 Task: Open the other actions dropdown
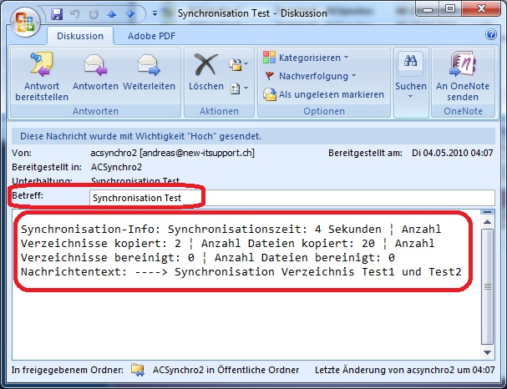(239, 88)
